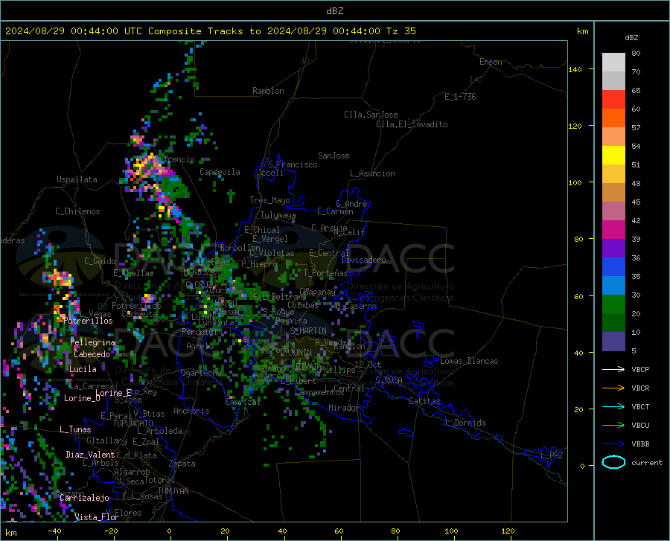Click the E_1-736 map label
Screen dimensions: 670x541
point(460,97)
